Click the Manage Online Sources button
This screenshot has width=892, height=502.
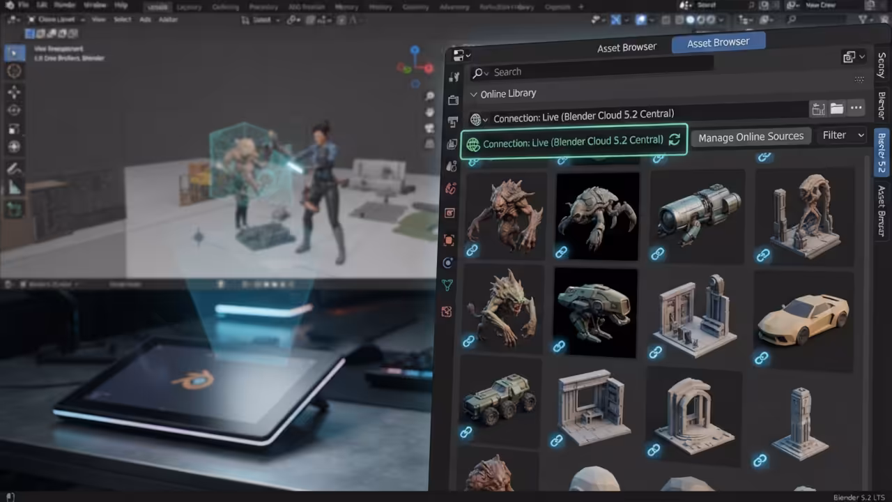coord(751,137)
